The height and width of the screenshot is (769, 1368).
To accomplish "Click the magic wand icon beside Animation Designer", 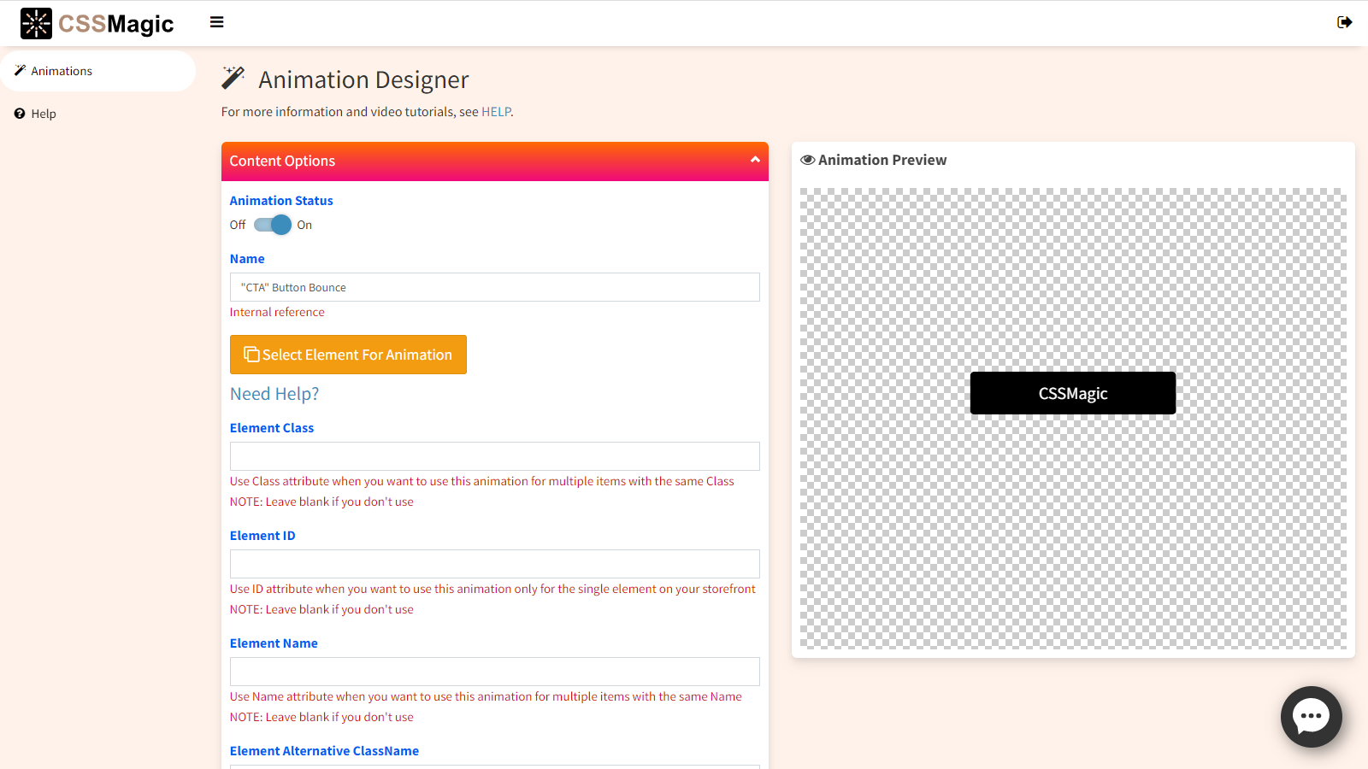I will [232, 77].
